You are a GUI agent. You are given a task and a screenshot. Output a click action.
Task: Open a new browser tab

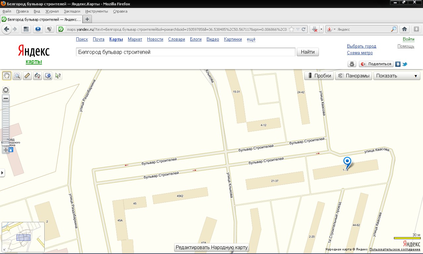87,19
